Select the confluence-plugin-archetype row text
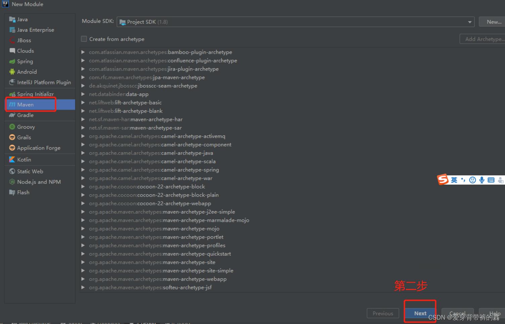The height and width of the screenshot is (324, 505). (163, 60)
